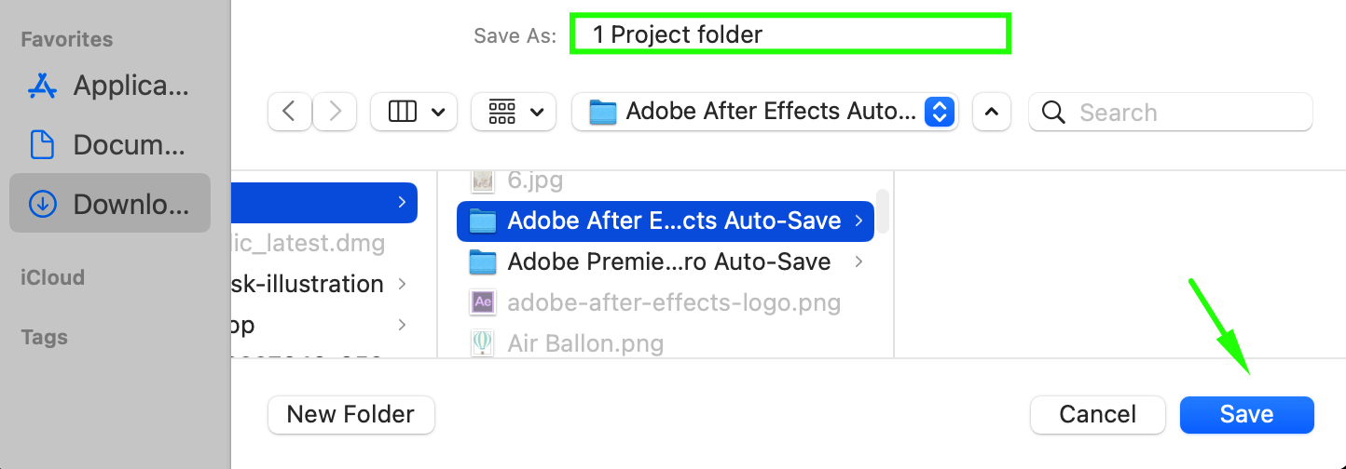Click the adobe-after-effects-logo.png file icon

482,302
